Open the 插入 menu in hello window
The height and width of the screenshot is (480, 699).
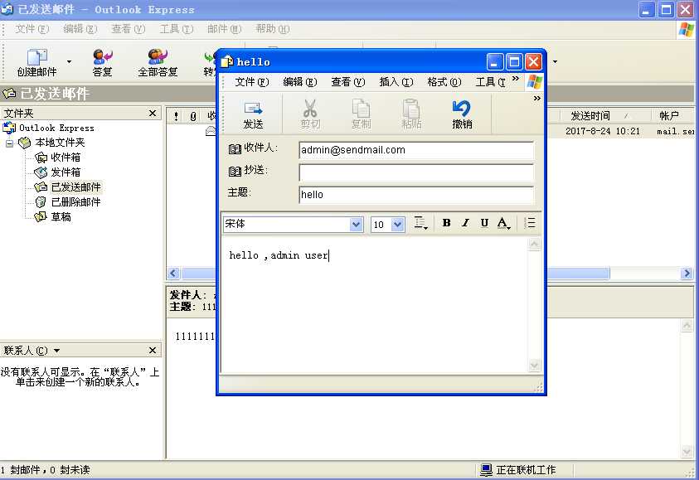click(396, 82)
